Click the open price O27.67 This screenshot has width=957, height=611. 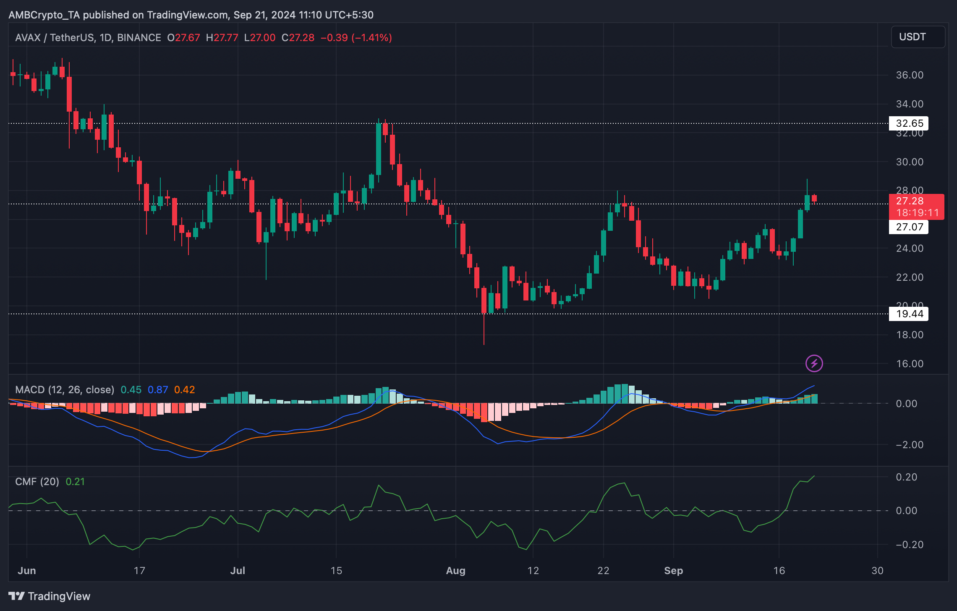coord(183,38)
